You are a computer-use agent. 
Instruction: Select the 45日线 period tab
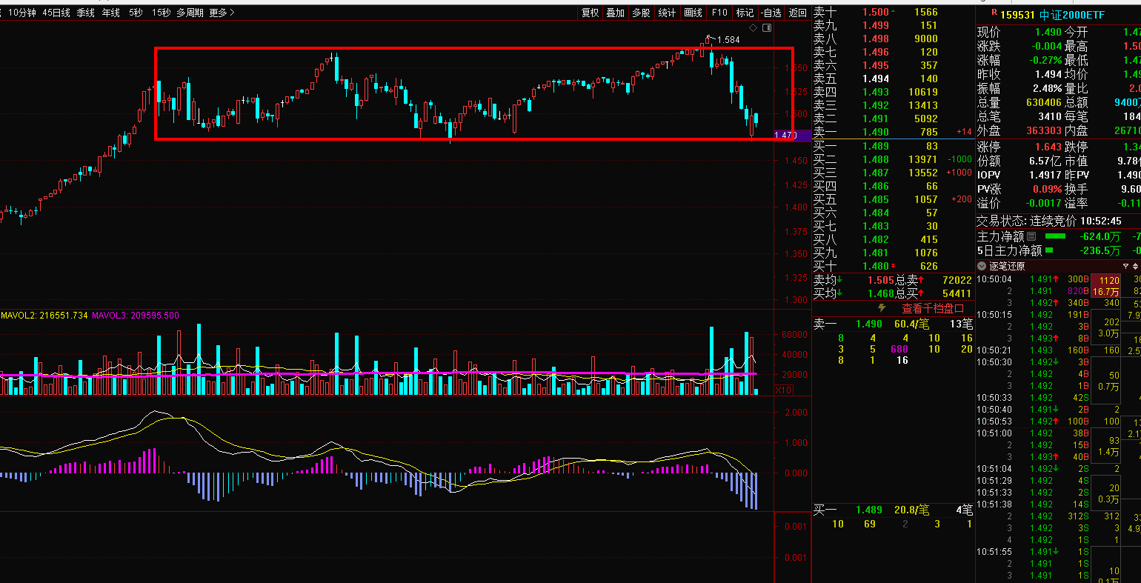[56, 13]
